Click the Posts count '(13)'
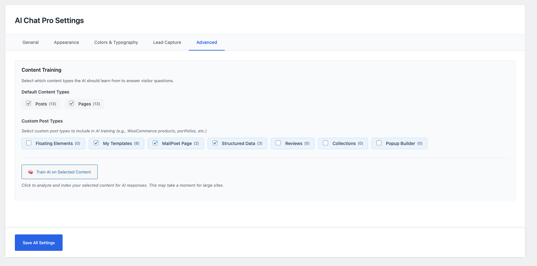Screen dimensions: 537x266 tap(52, 104)
